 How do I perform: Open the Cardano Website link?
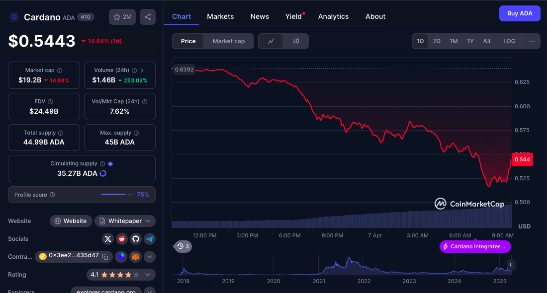click(x=71, y=221)
